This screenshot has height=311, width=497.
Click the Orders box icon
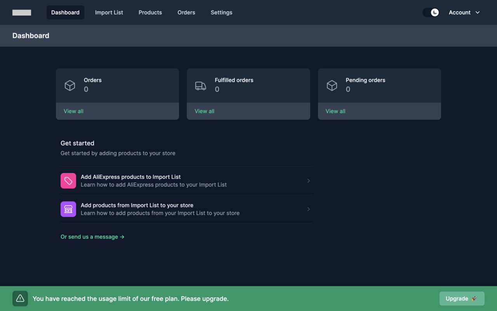(70, 86)
